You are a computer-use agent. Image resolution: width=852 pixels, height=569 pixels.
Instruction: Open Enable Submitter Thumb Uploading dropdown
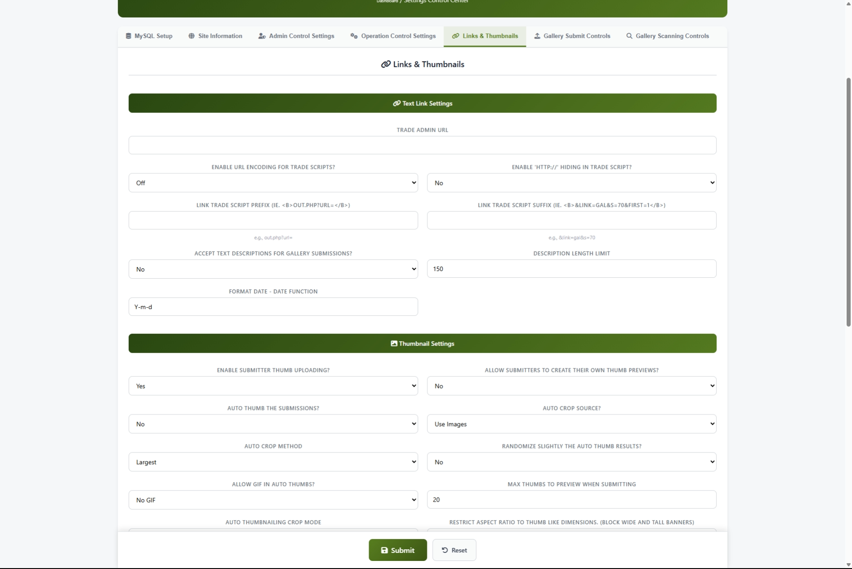[273, 386]
